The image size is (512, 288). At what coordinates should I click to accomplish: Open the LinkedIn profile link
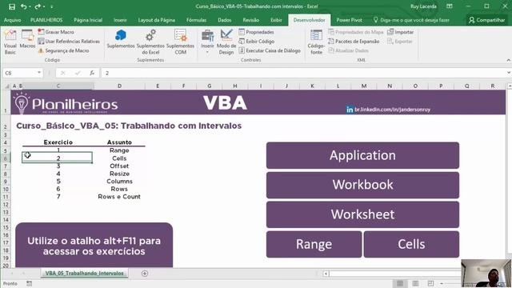pyautogui.click(x=388, y=110)
